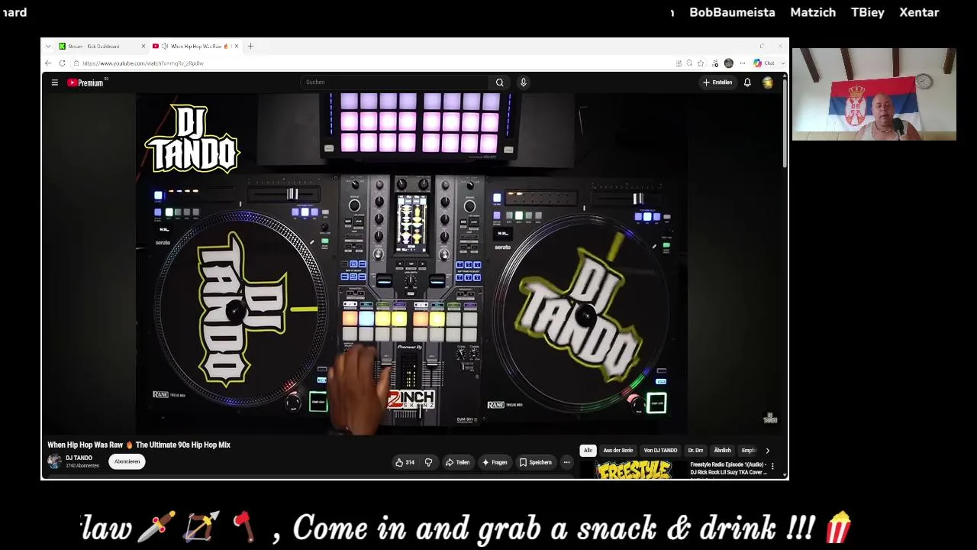Close the When Hip Hop Was Raw tab
Viewport: 977px width, 550px height.
pyautogui.click(x=237, y=46)
